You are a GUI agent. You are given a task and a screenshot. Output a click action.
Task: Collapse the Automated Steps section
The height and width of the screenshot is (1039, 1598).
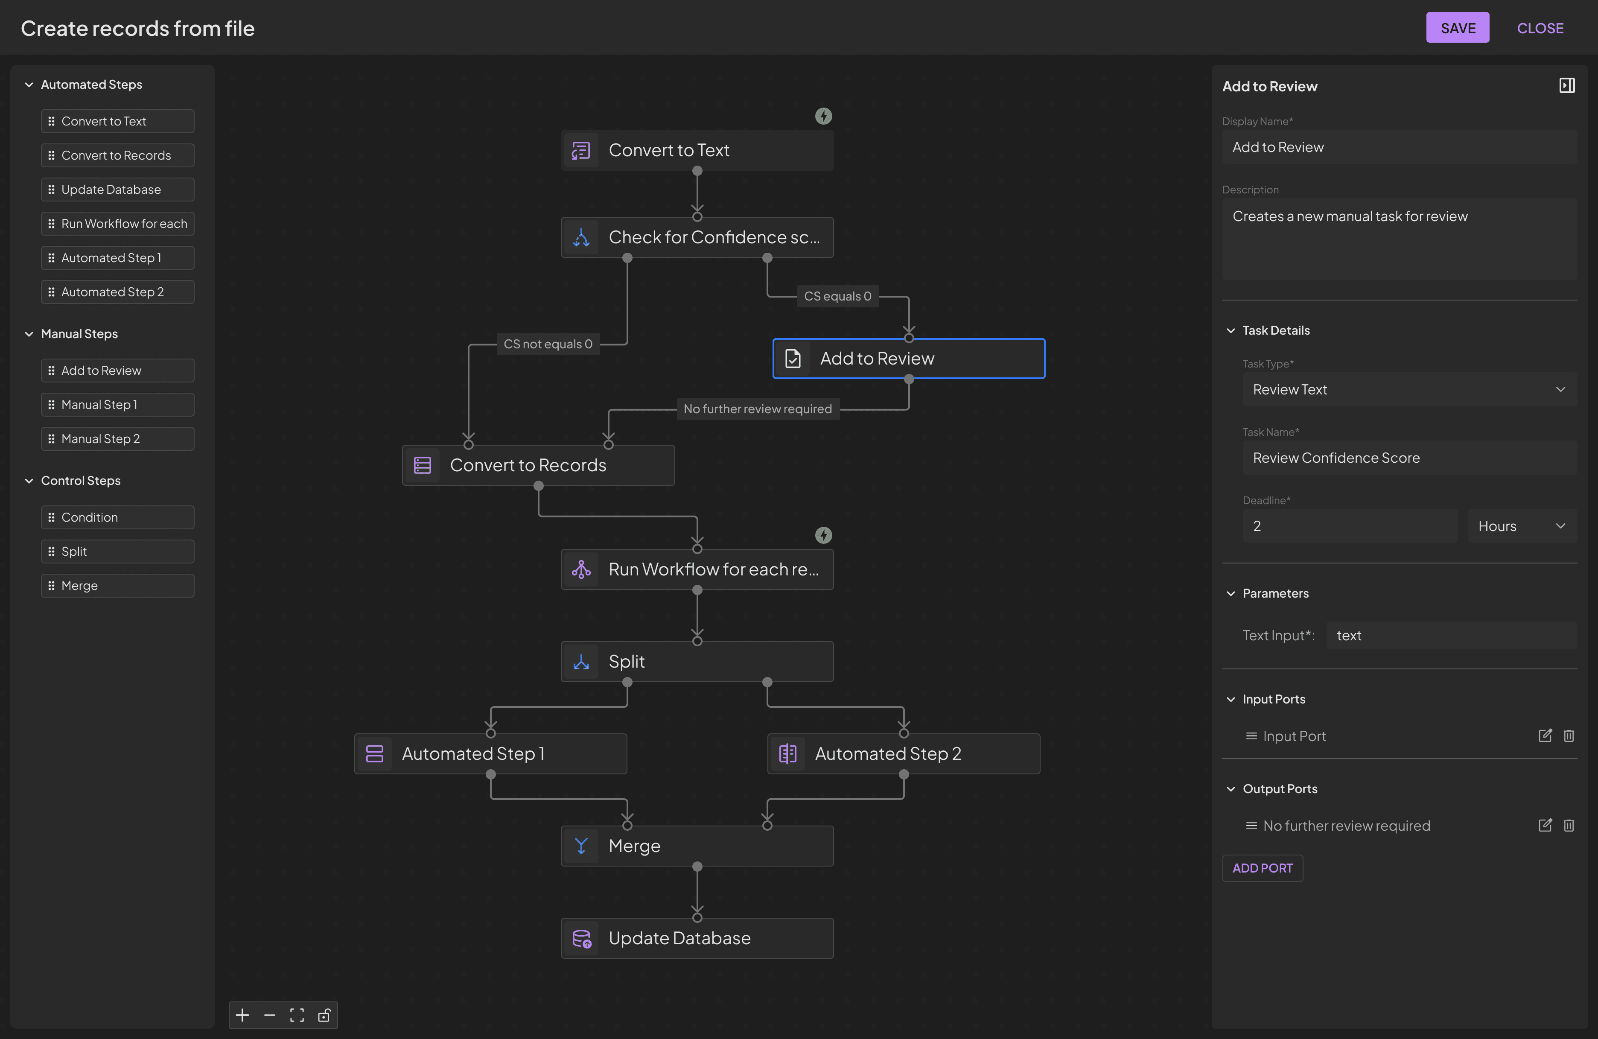pyautogui.click(x=29, y=85)
